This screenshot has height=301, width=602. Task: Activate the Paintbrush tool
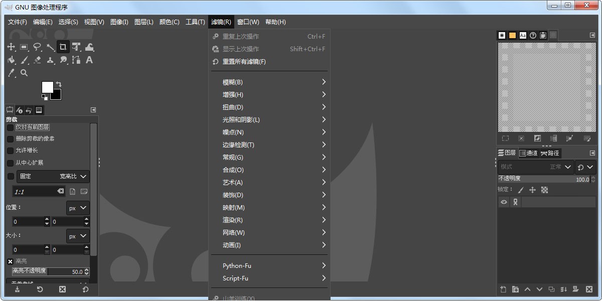click(24, 60)
